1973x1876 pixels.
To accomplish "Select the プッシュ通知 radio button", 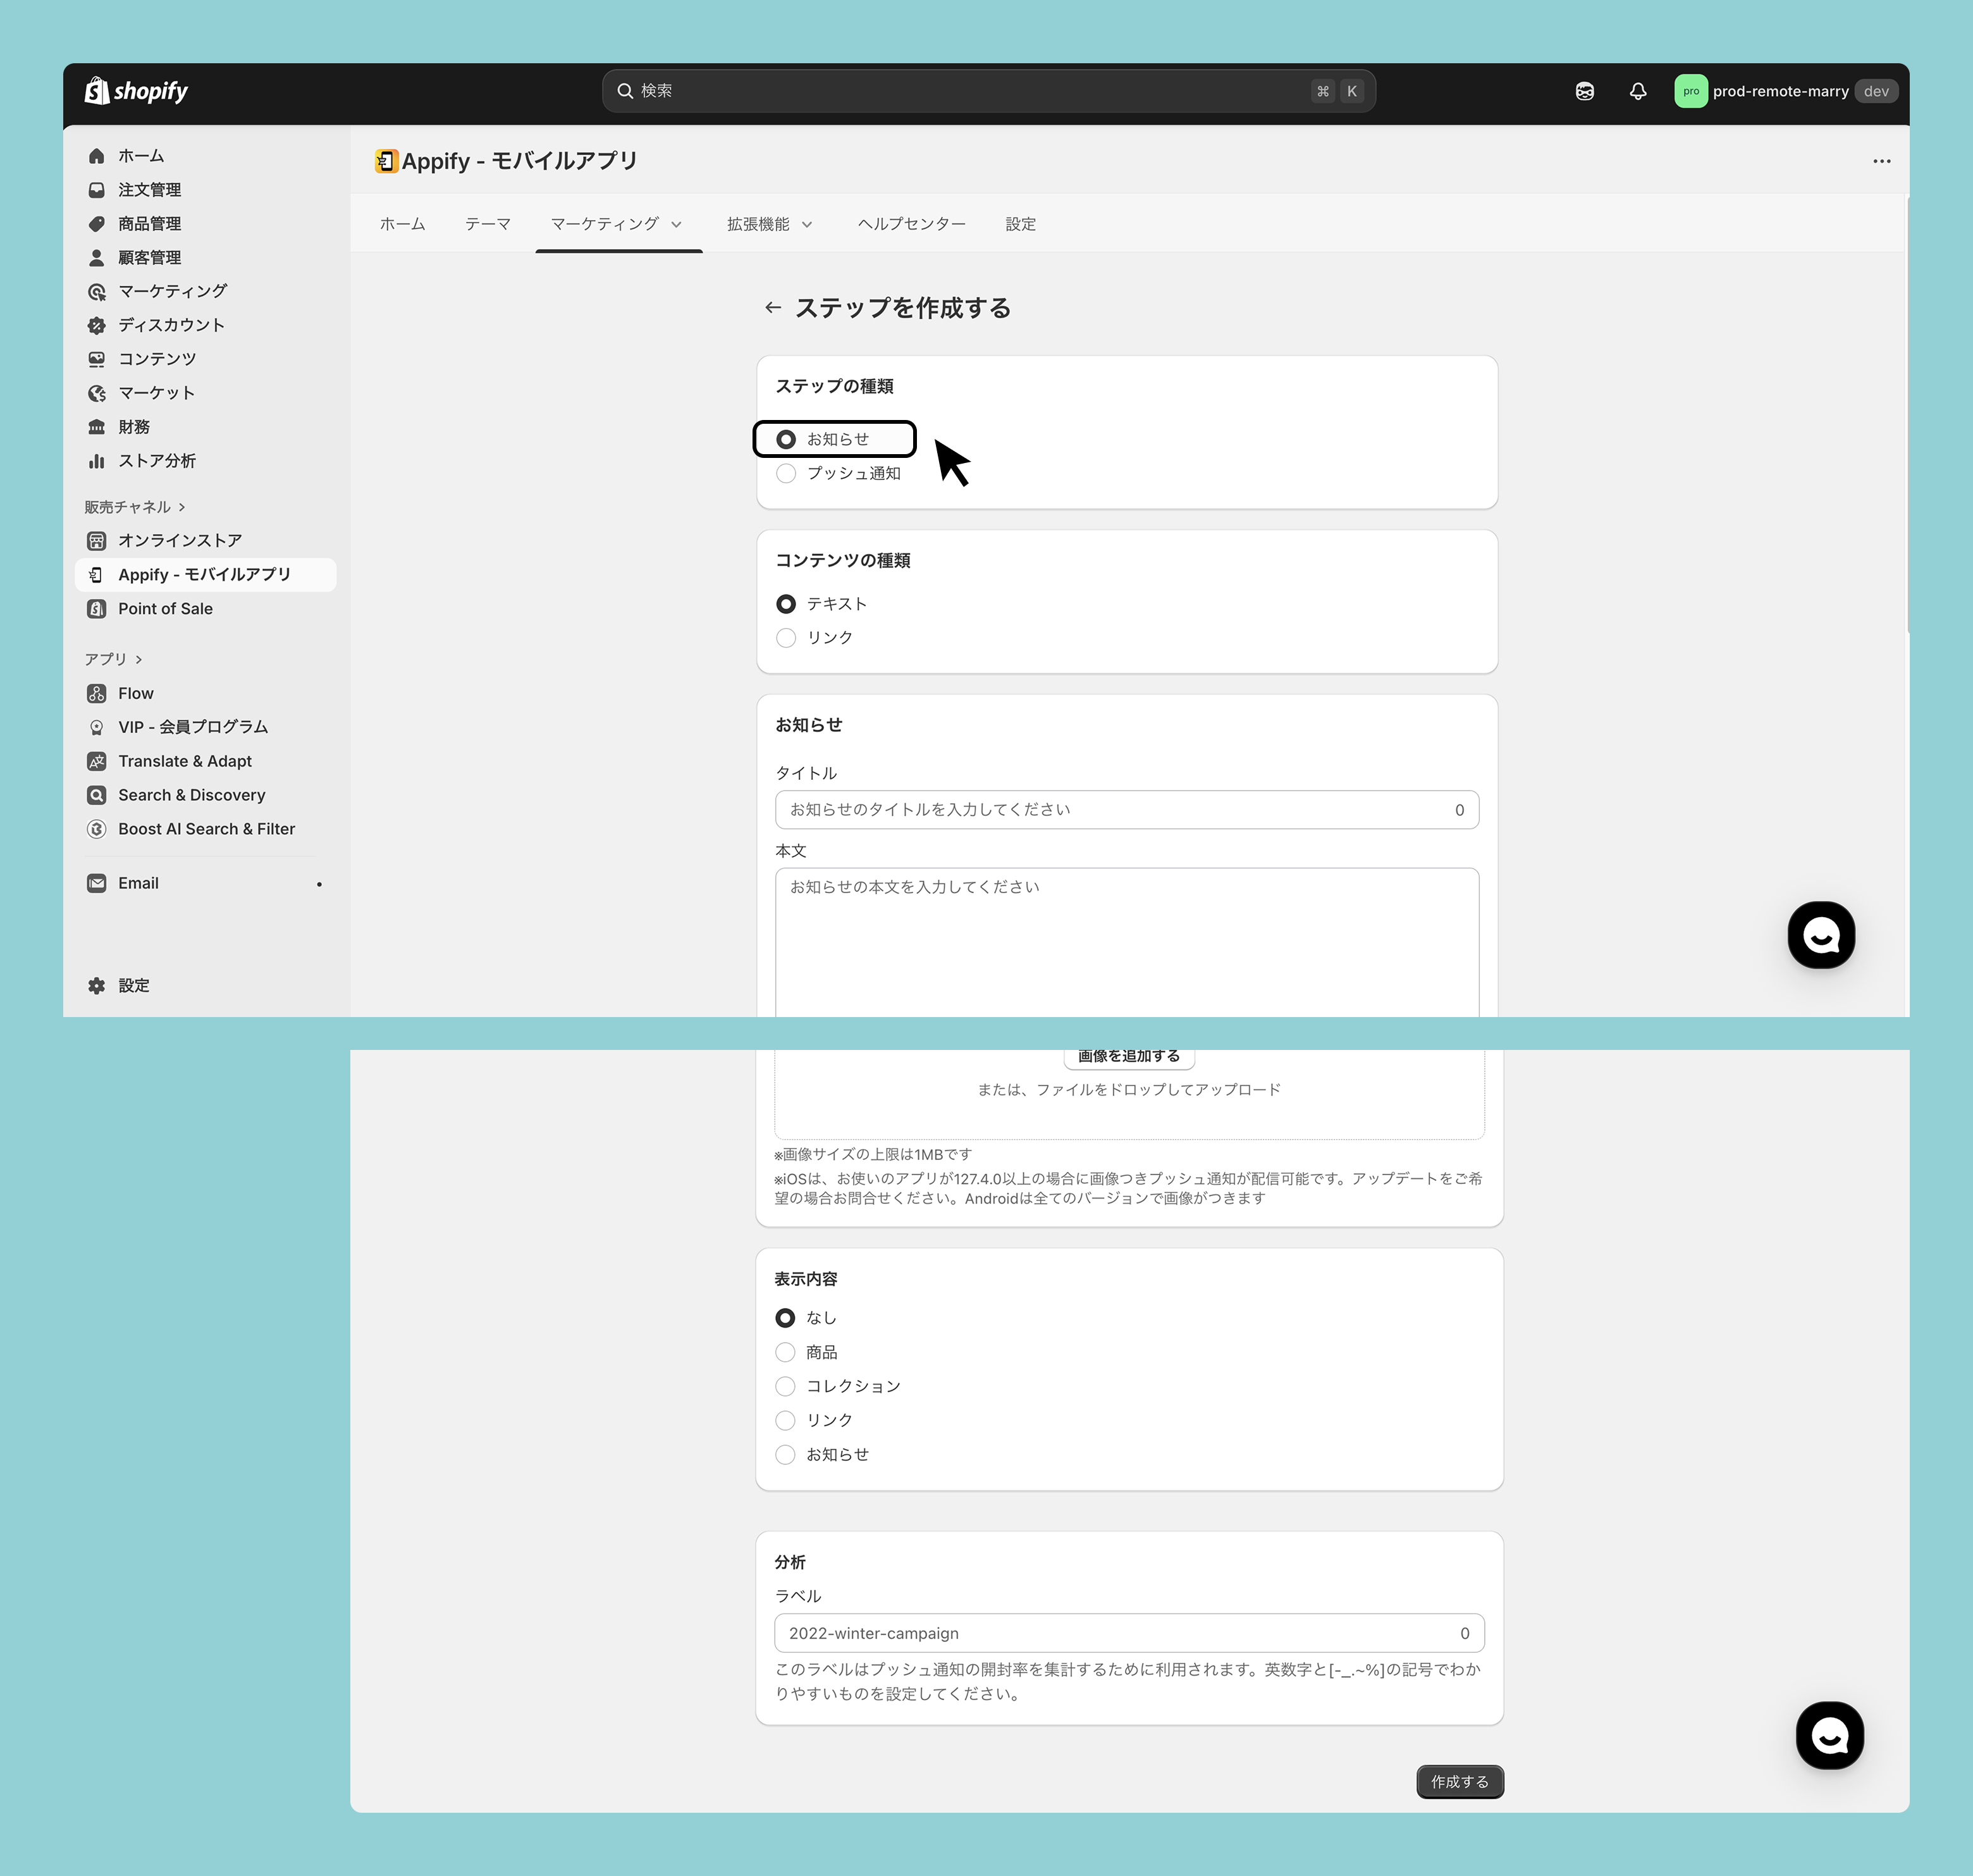I will tap(786, 473).
